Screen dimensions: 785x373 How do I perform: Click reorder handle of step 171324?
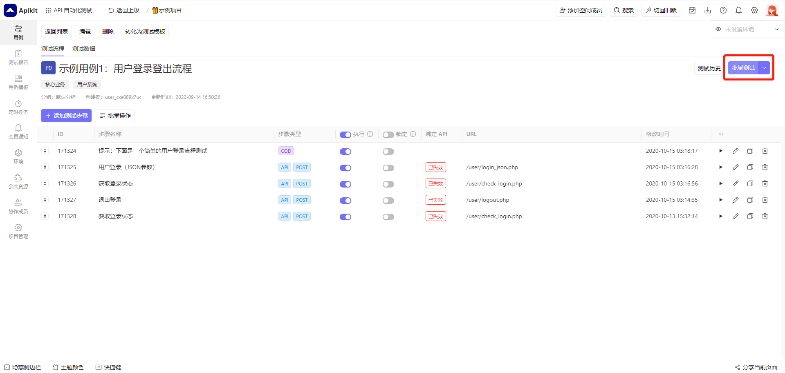[45, 151]
